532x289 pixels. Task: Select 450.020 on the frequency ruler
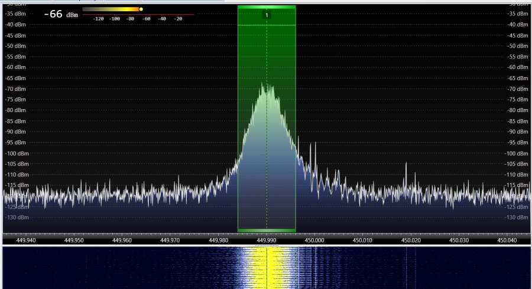[411, 240]
